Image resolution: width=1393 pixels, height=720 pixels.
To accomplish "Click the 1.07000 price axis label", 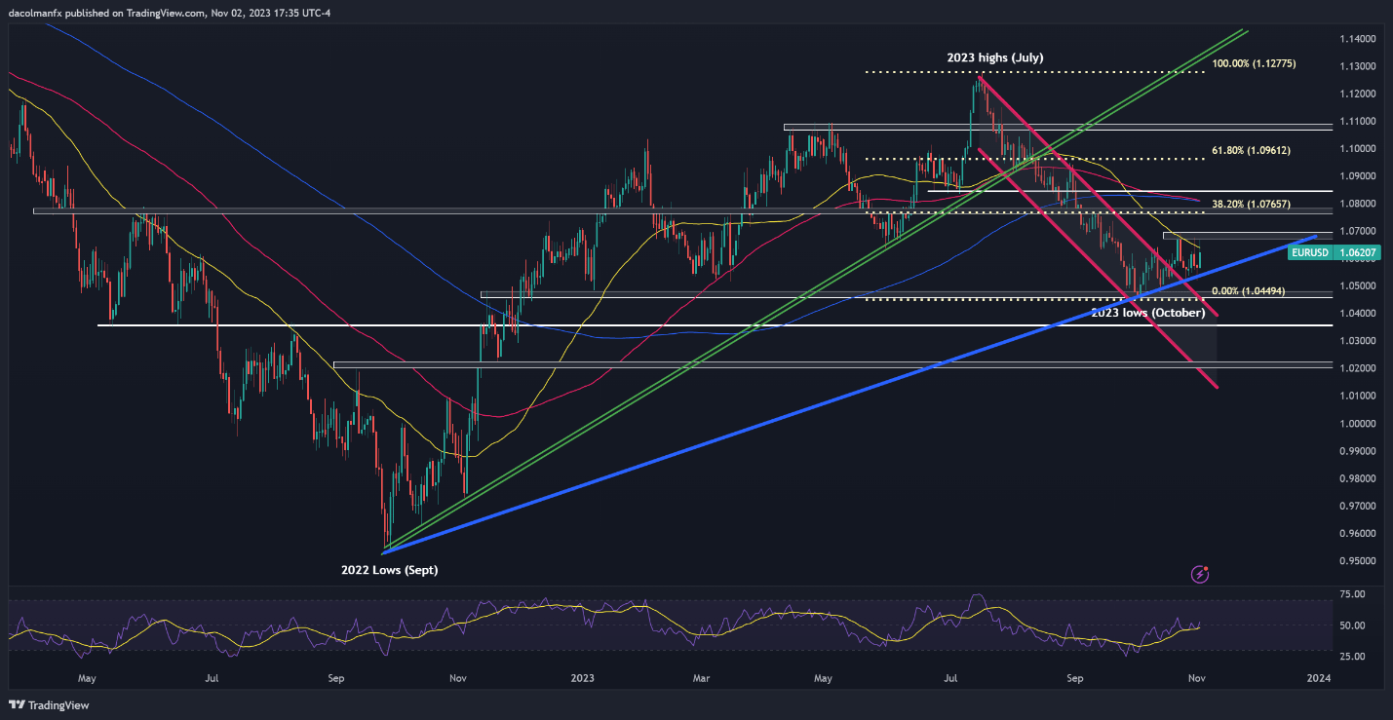I will pos(1356,232).
